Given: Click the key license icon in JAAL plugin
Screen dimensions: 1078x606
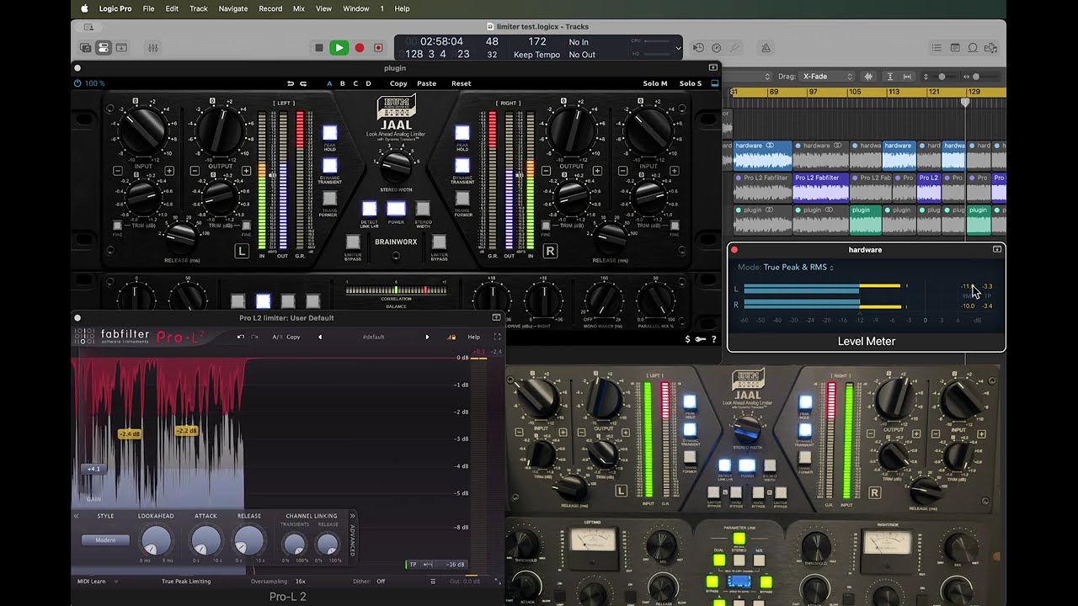Looking at the screenshot, I should [701, 339].
